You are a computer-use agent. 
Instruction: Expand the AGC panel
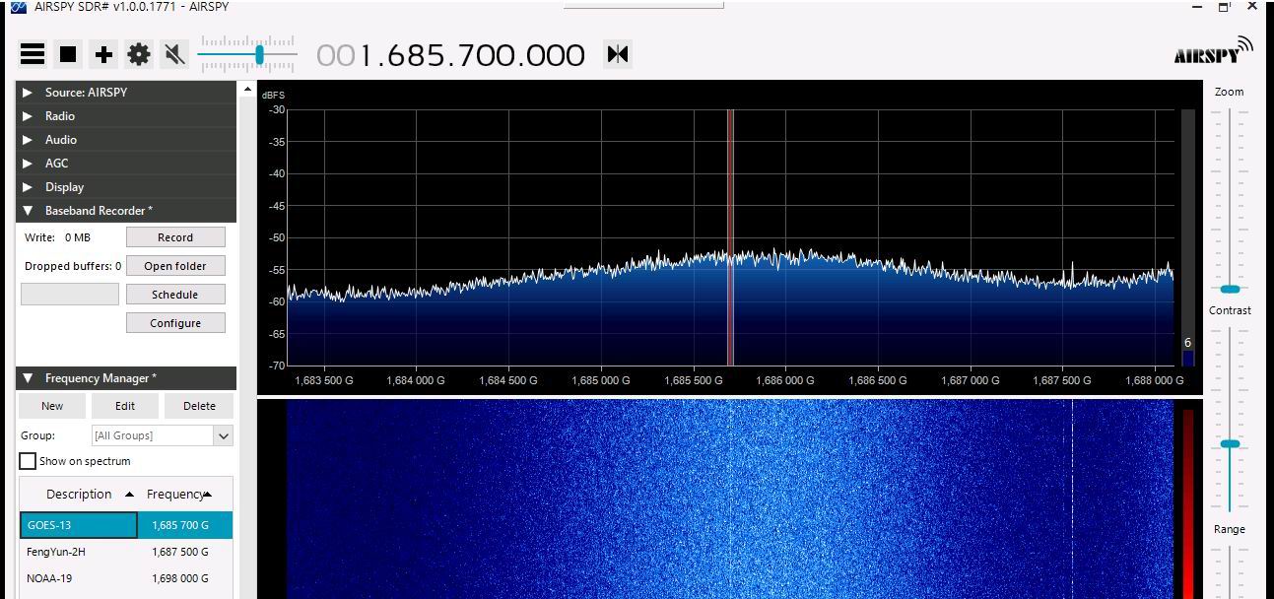pyautogui.click(x=126, y=163)
